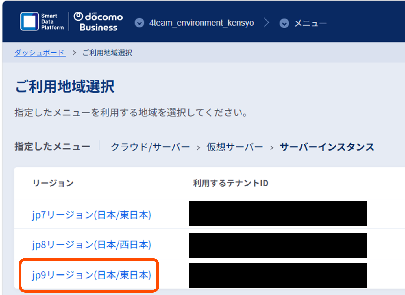Click the ご利用地域選択 breadcrumb text

(107, 53)
